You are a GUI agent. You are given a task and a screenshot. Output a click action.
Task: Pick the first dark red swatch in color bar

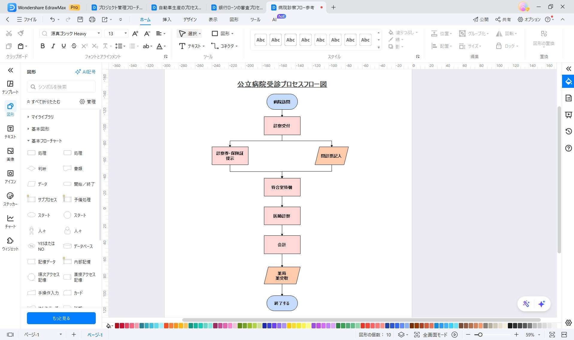[x=117, y=326]
